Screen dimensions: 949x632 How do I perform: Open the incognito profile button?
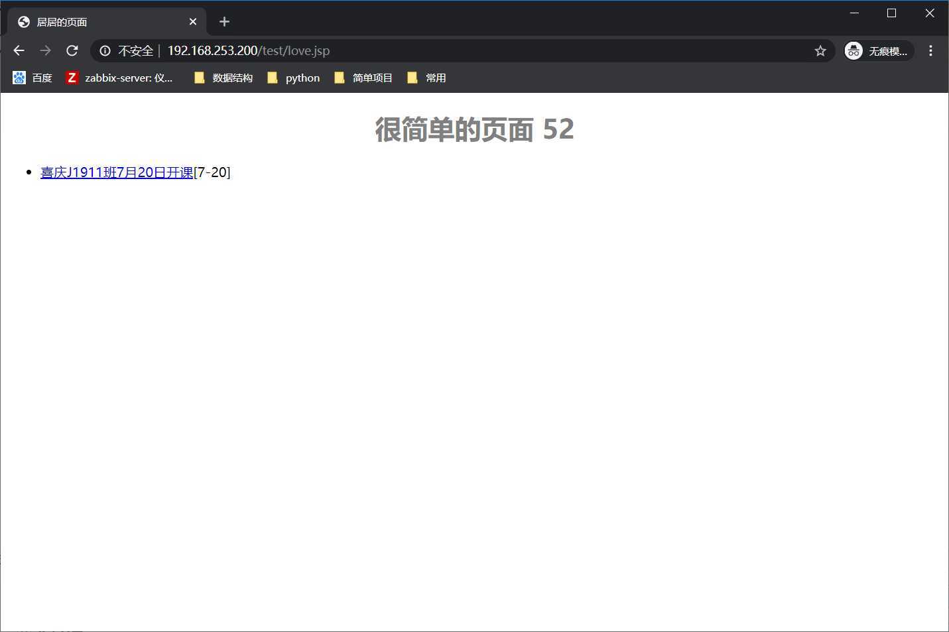coord(879,50)
